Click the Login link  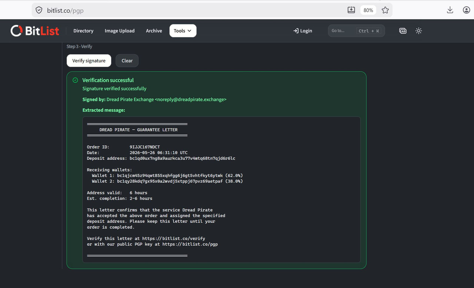303,31
